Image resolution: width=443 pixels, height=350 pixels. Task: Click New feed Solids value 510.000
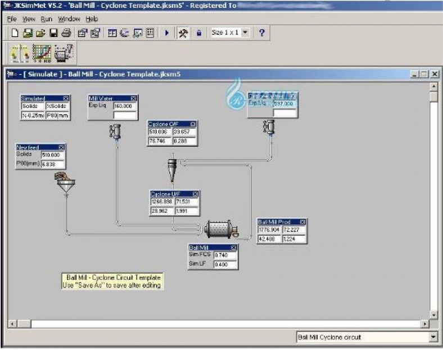52,155
